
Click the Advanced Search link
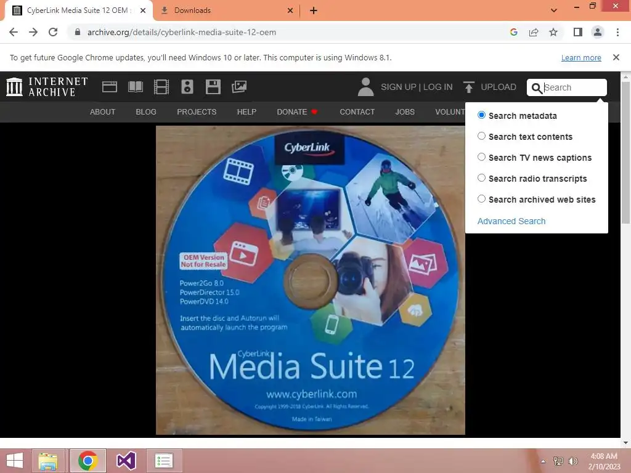pyautogui.click(x=511, y=221)
